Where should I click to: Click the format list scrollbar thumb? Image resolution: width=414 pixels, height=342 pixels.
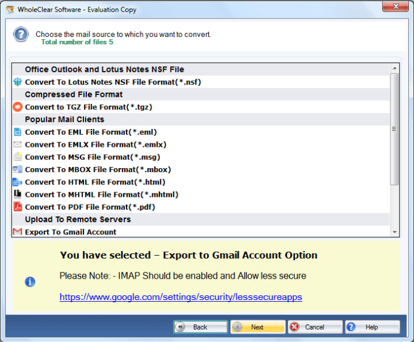394,129
